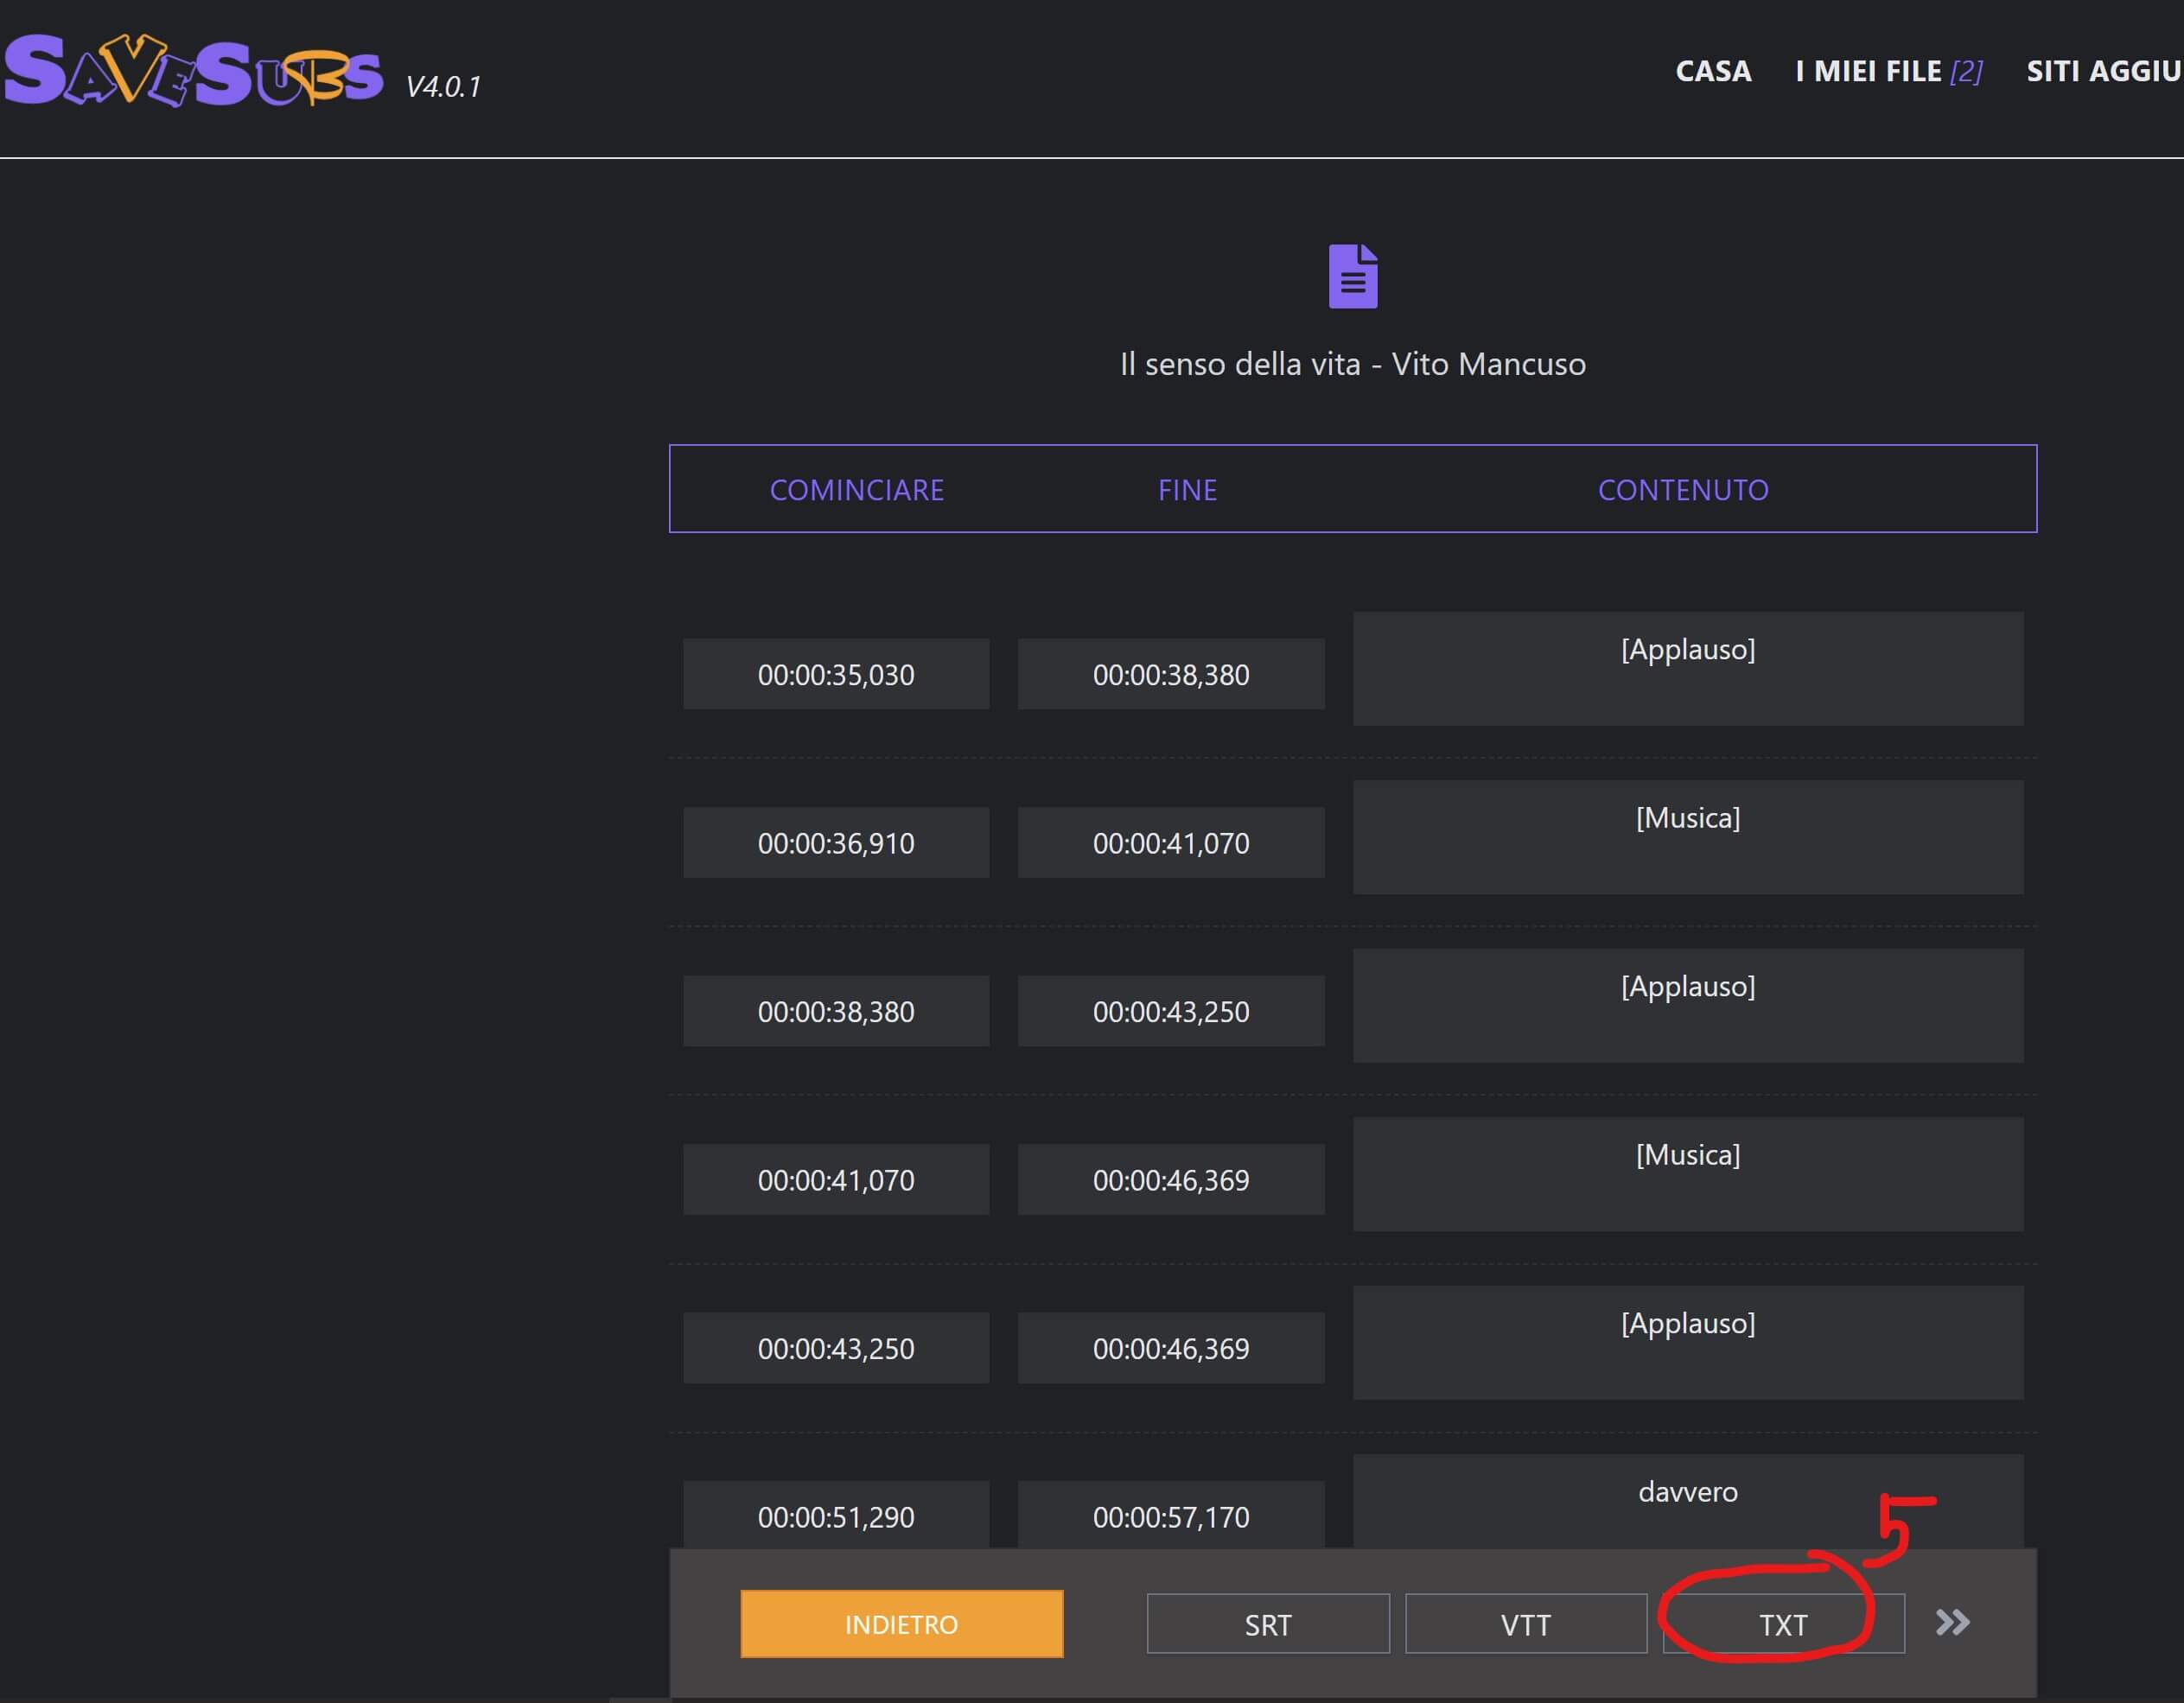The image size is (2184, 1703).
Task: Click the purple document file icon
Action: click(1352, 276)
